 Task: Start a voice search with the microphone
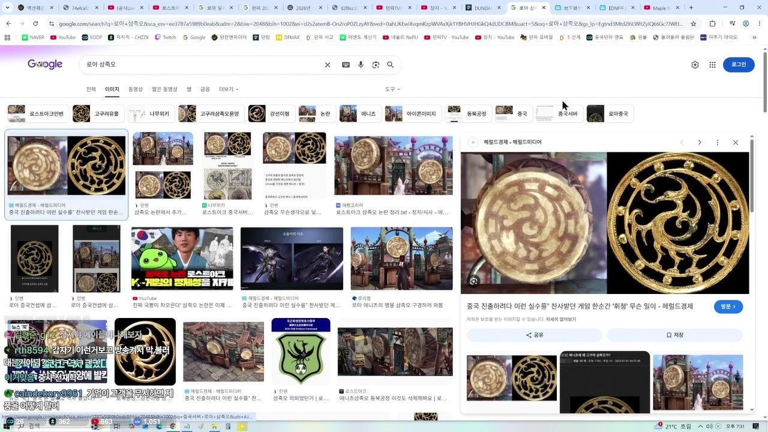pyautogui.click(x=361, y=65)
